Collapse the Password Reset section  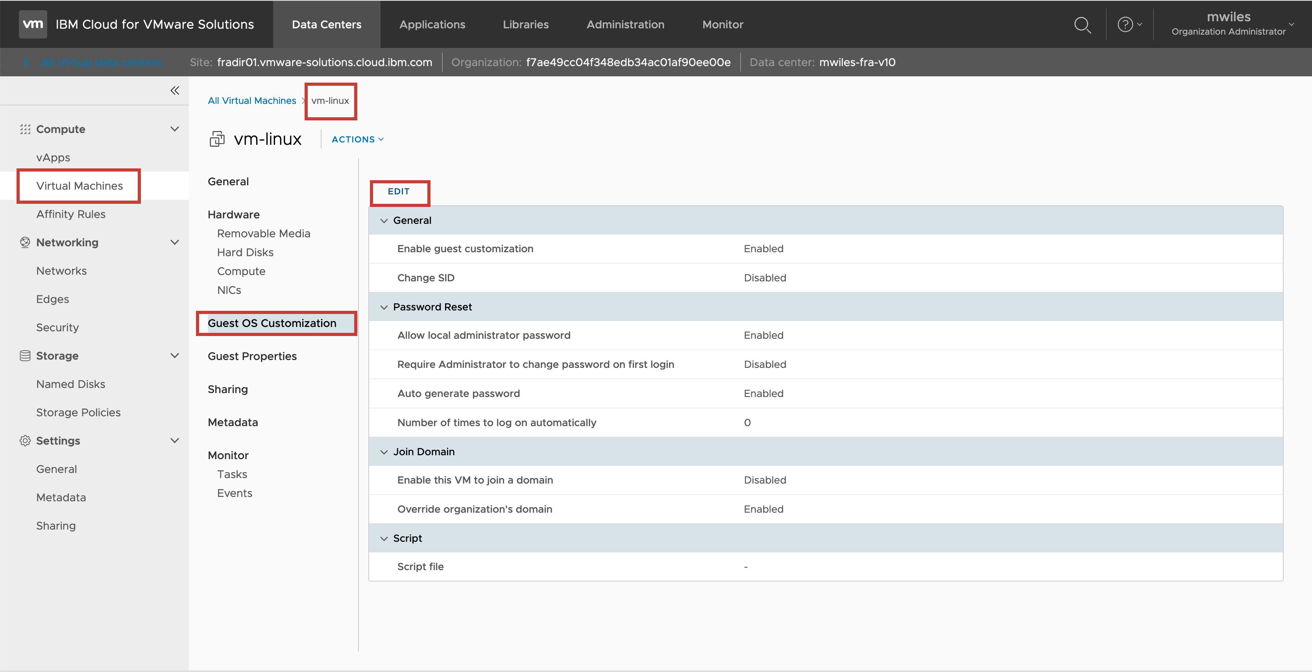click(384, 307)
